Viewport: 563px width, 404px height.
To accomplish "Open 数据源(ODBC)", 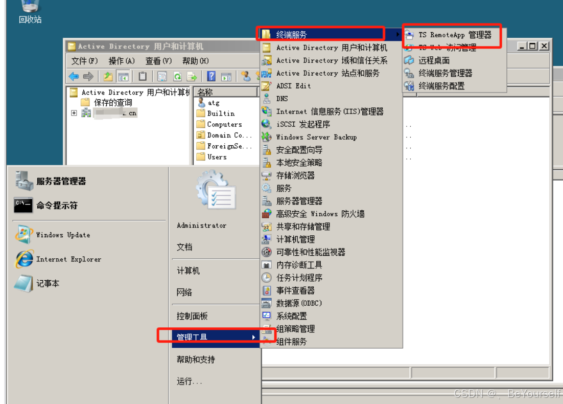I will [331, 303].
